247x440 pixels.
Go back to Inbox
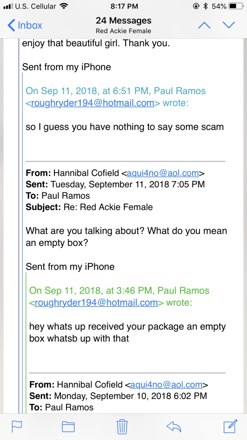tap(25, 25)
